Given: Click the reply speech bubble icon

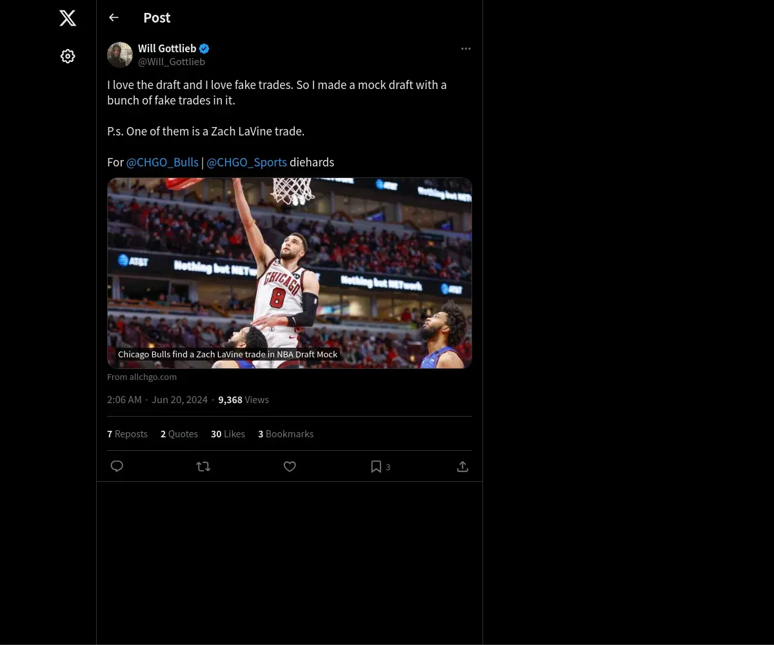Looking at the screenshot, I should click(x=117, y=466).
